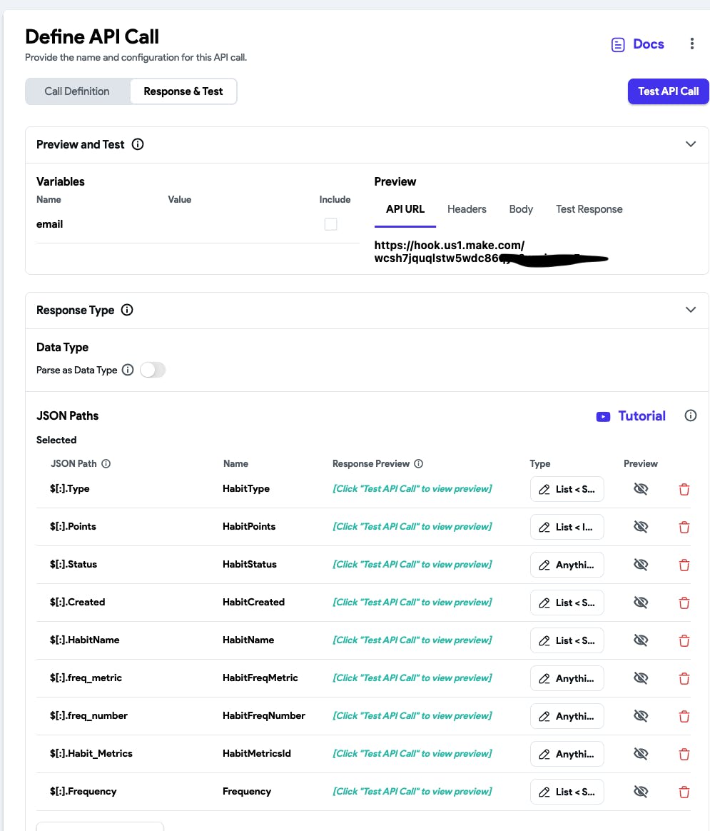Tick the email Include checkbox
This screenshot has width=710, height=831.
point(330,224)
